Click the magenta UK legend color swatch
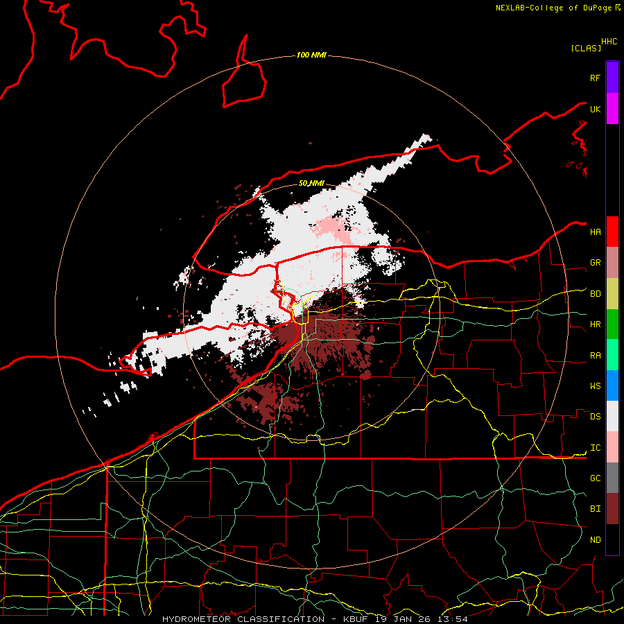The image size is (624, 624). point(612,109)
